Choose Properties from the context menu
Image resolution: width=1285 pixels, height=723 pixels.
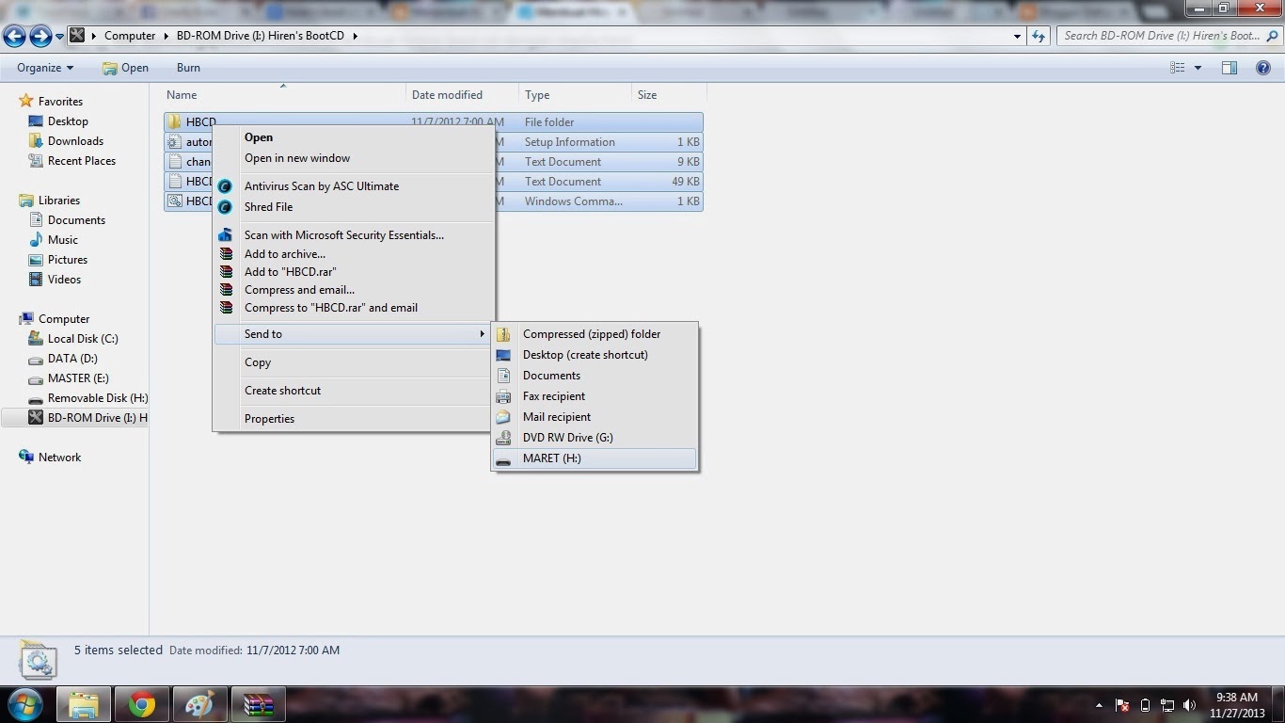click(x=269, y=418)
